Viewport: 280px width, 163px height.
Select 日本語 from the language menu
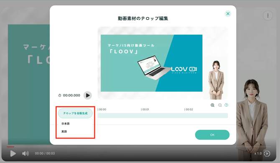click(66, 123)
